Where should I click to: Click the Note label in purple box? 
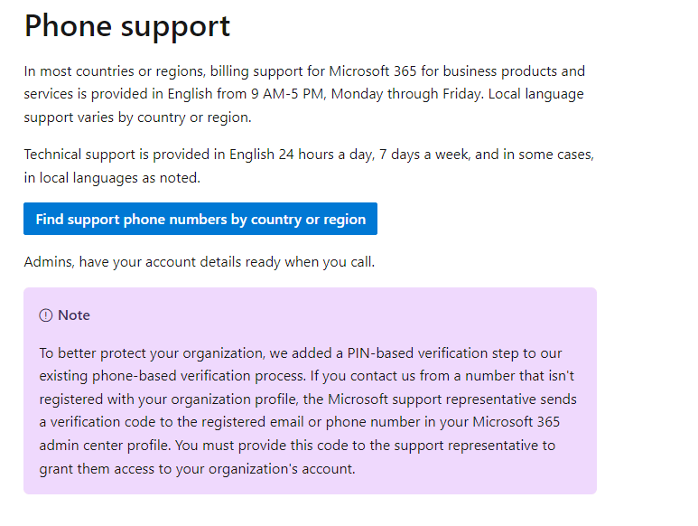[x=74, y=315]
